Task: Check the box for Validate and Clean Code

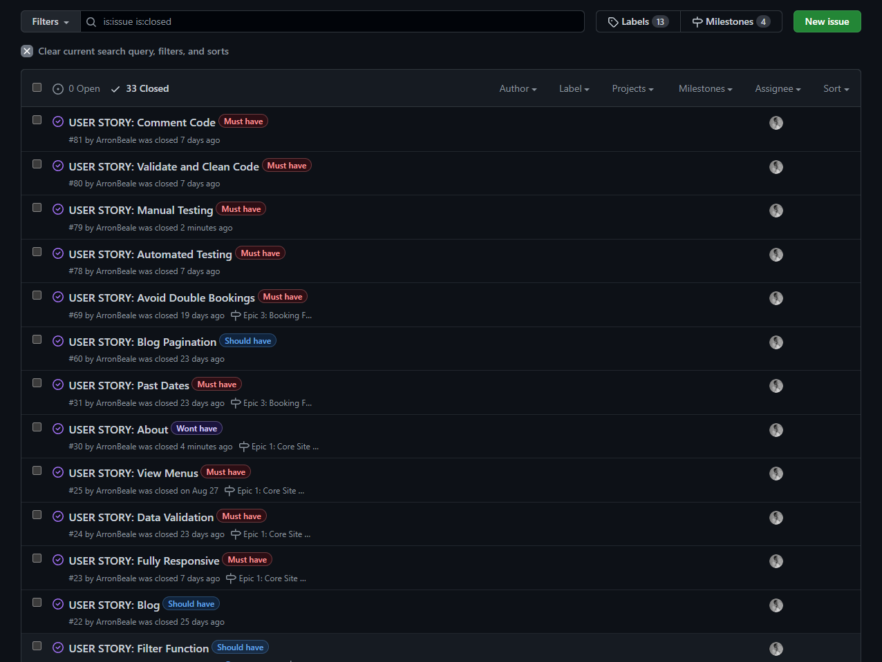Action: (37, 164)
